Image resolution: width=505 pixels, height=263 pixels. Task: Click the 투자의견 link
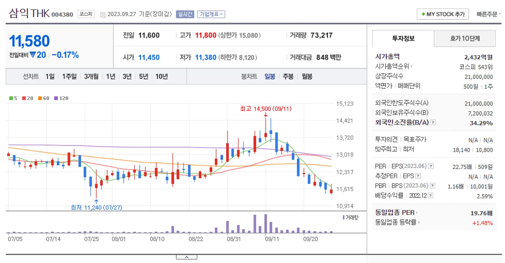386,139
